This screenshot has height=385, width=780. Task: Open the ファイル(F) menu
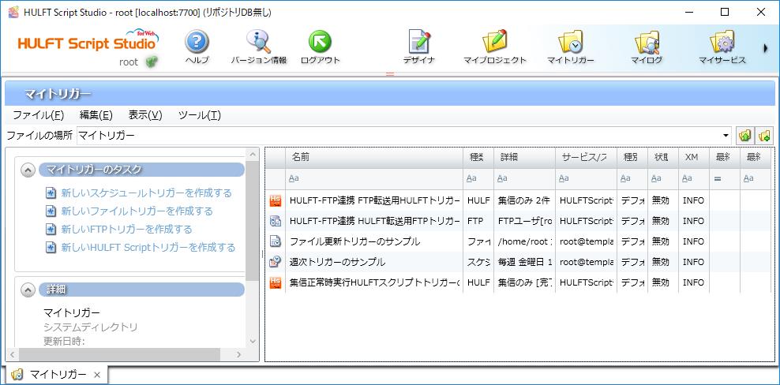(38, 115)
